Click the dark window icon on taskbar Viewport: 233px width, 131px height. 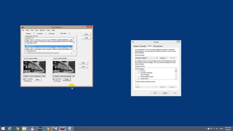(x=40, y=128)
